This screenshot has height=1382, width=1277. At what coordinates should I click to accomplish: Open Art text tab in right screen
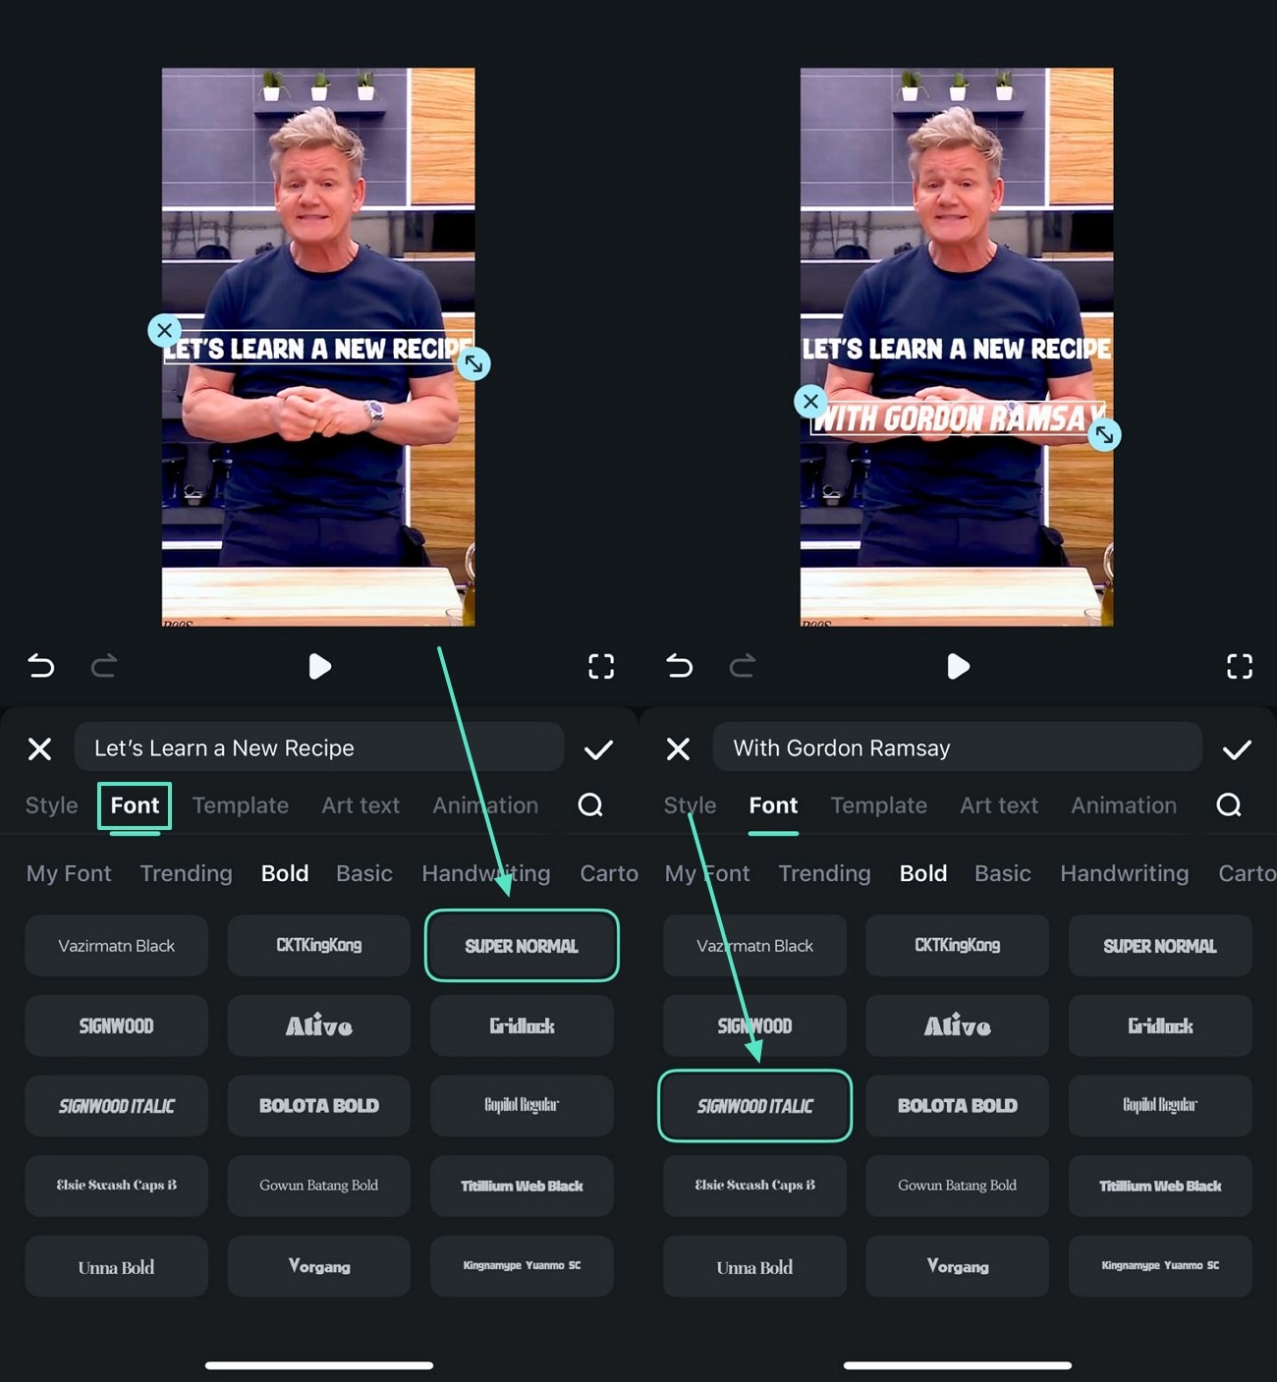click(x=999, y=805)
